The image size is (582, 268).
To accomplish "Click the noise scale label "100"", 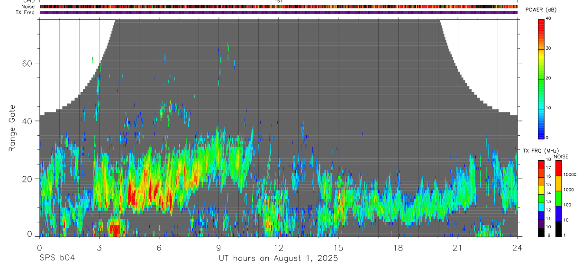I will pyautogui.click(x=568, y=205).
